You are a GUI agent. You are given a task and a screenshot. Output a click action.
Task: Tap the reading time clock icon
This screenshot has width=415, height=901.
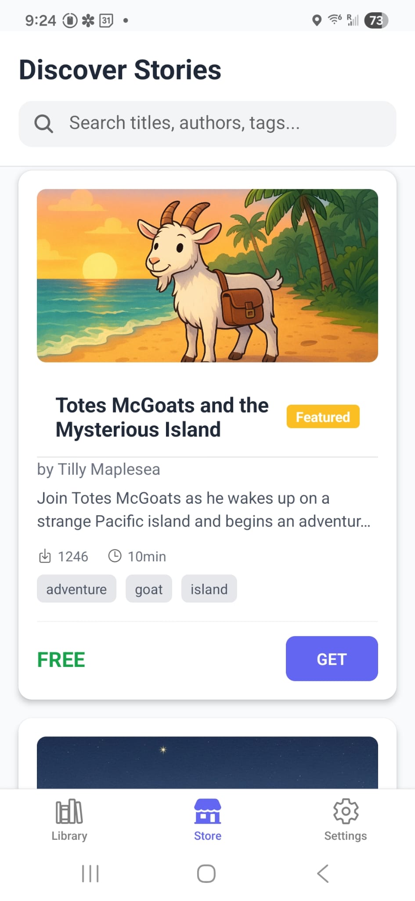pos(115,556)
